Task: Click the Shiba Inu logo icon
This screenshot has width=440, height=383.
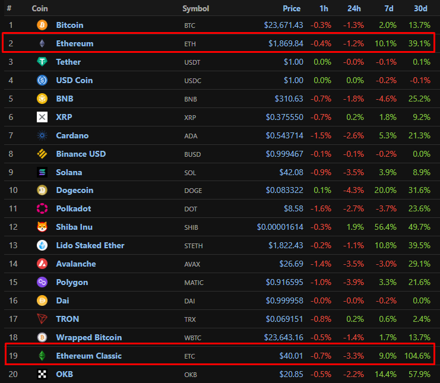Action: (42, 227)
